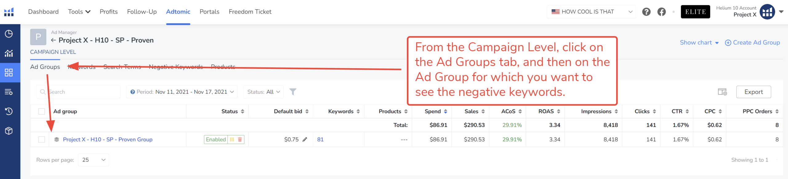Open Project X - H10 - SP - Proven Group link
The image size is (788, 179).
pyautogui.click(x=107, y=140)
